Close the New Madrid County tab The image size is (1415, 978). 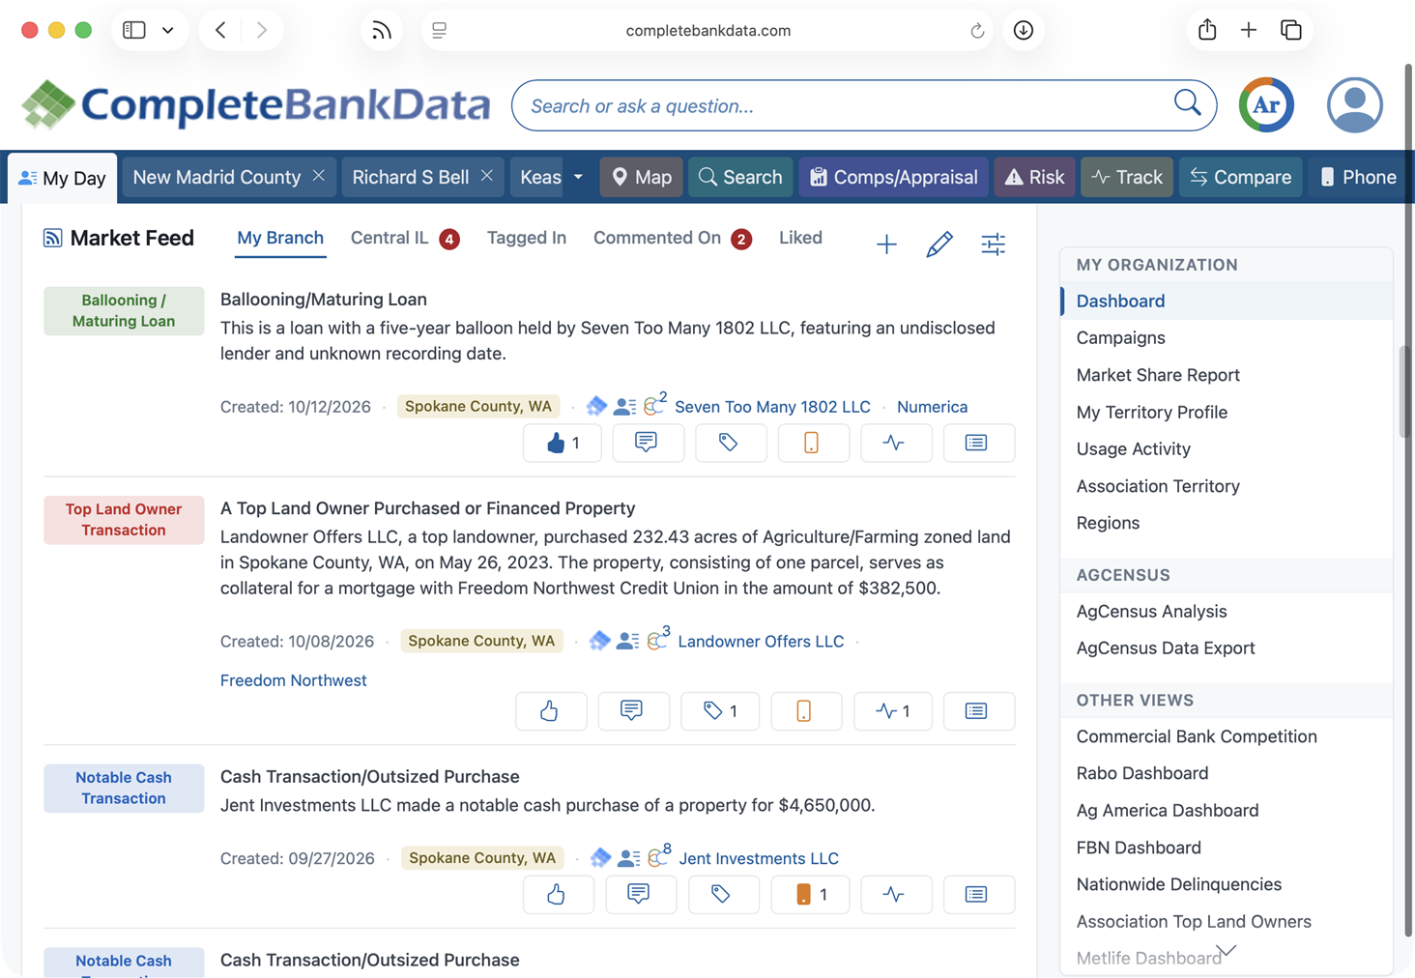tap(318, 177)
